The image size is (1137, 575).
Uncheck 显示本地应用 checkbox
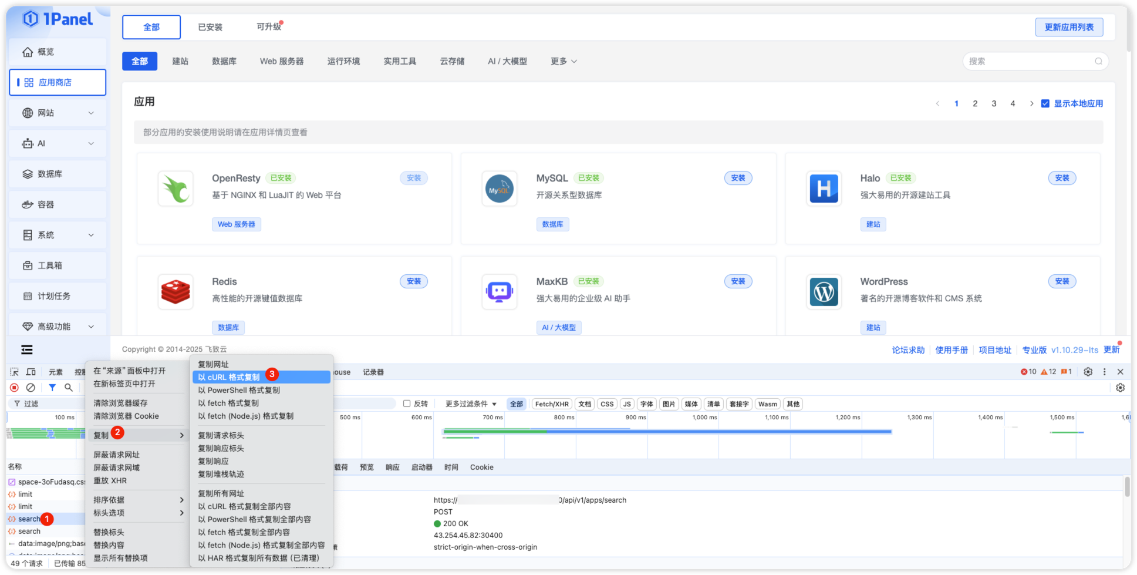coord(1045,103)
